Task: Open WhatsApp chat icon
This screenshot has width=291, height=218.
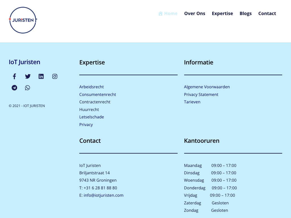Action: coord(28,88)
